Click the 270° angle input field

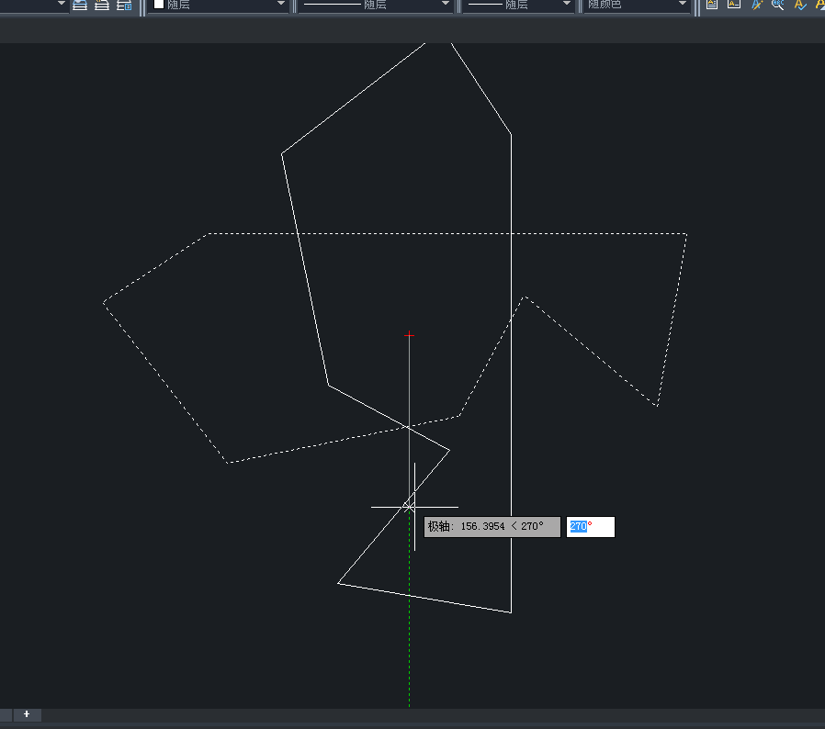click(x=590, y=527)
